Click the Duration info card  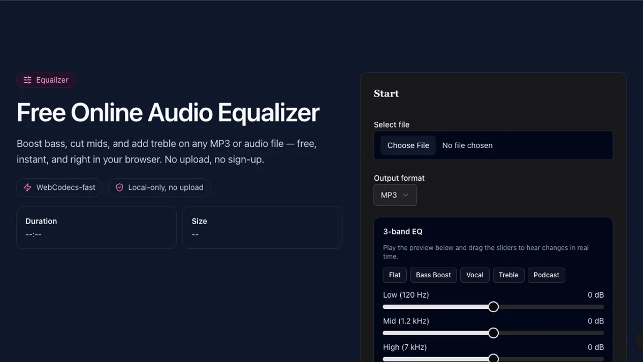[x=96, y=227]
